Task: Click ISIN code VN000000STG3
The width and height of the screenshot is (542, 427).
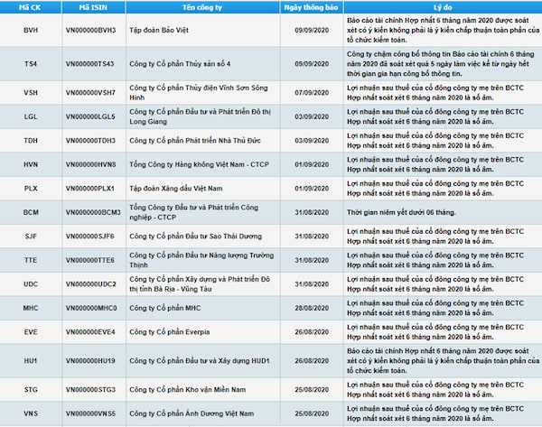Action: (x=90, y=389)
